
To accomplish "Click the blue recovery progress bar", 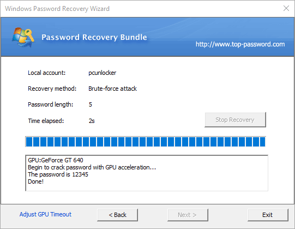I will click(146, 142).
